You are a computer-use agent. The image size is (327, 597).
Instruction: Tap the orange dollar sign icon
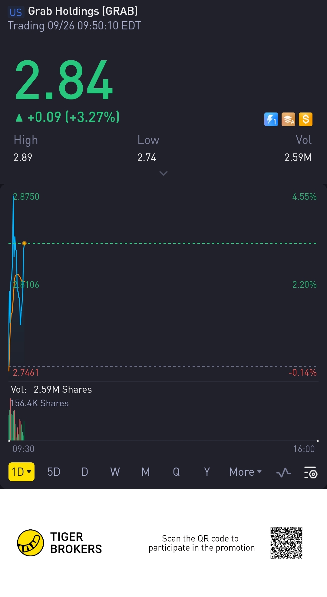click(306, 119)
